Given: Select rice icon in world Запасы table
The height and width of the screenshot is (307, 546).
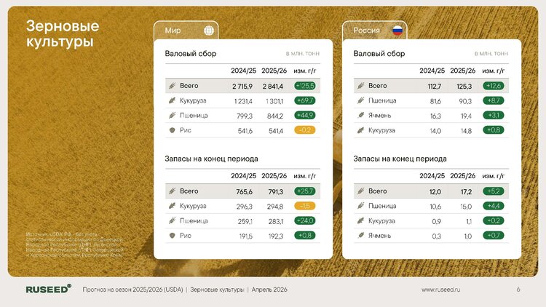Looking at the screenshot, I should pyautogui.click(x=171, y=236).
